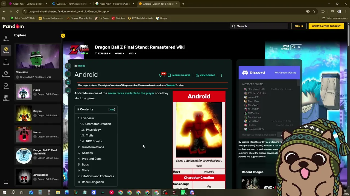Expand article to full-width view
The width and height of the screenshot is (350, 196).
pos(68,66)
